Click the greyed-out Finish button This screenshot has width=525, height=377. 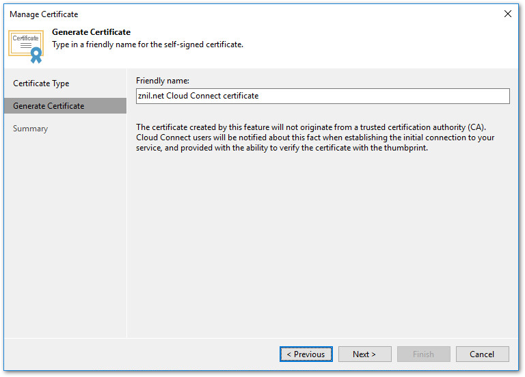click(x=423, y=354)
